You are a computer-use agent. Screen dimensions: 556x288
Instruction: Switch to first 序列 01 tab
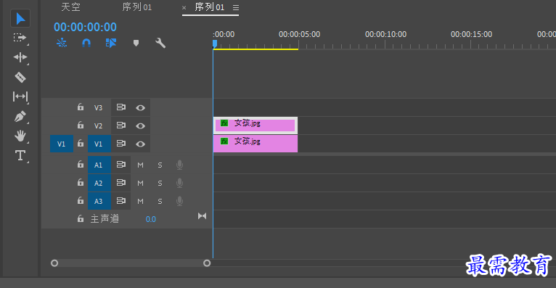point(137,7)
